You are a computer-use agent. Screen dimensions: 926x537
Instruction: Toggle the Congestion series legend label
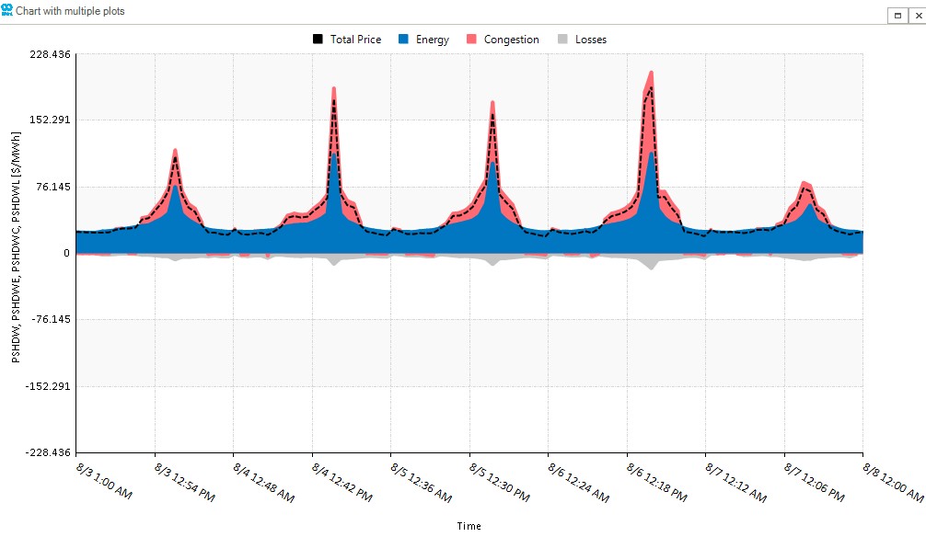point(511,40)
